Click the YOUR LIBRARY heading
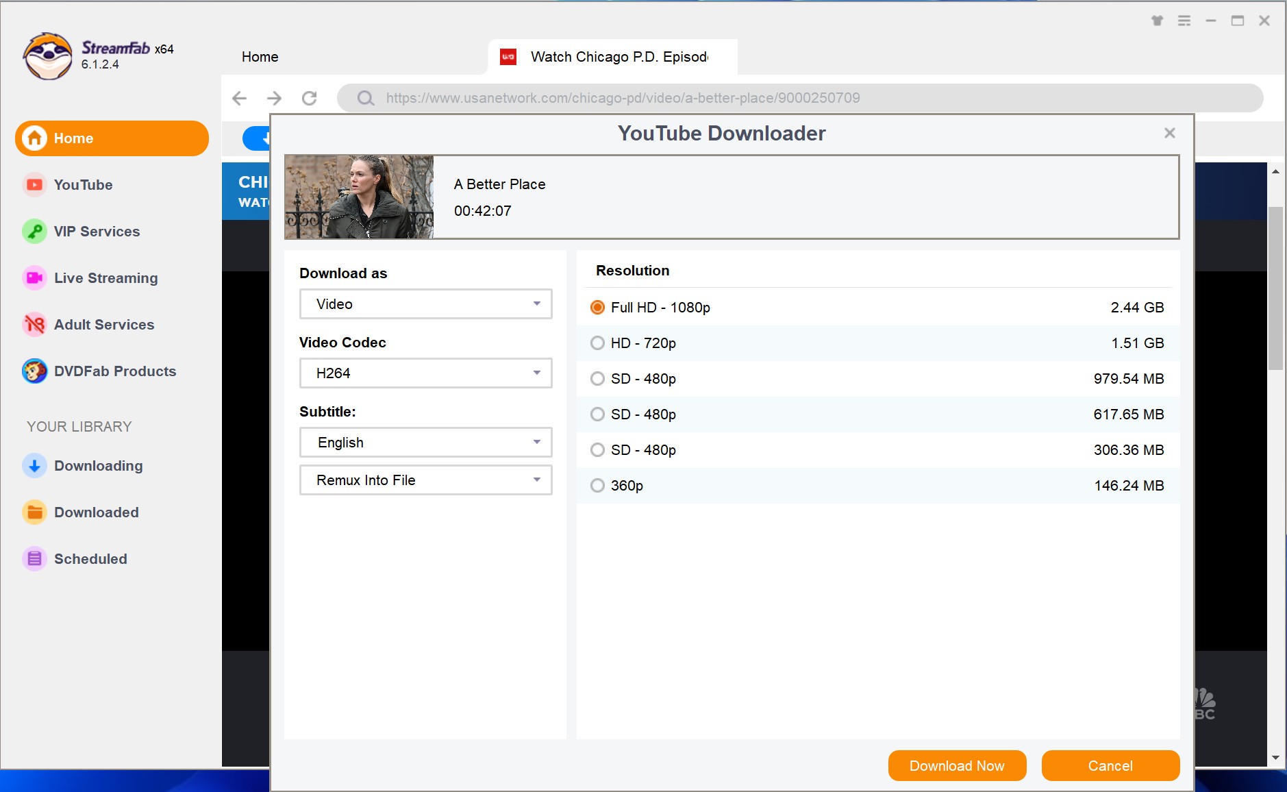Viewport: 1287px width, 792px height. tap(79, 427)
